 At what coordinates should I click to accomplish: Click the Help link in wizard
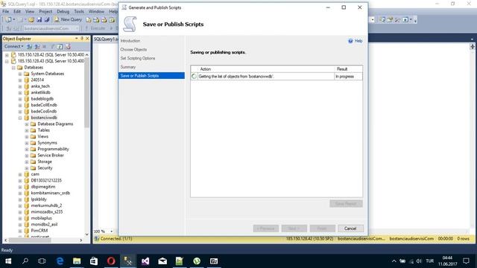358,41
